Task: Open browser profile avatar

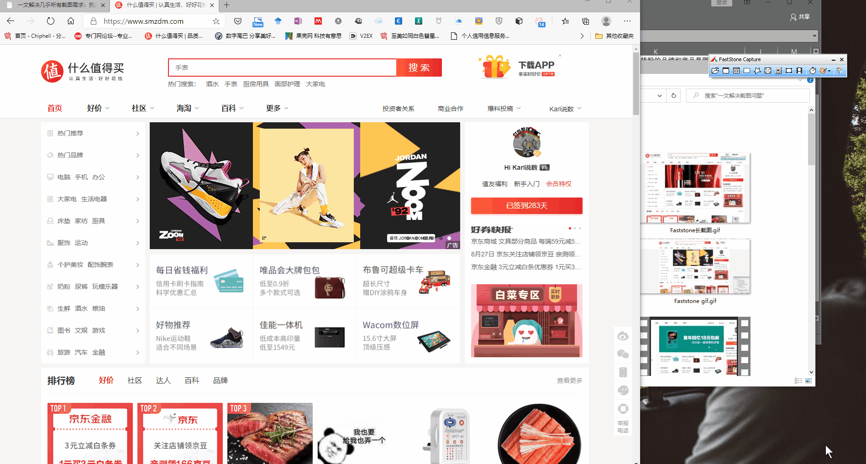Action: [x=606, y=21]
